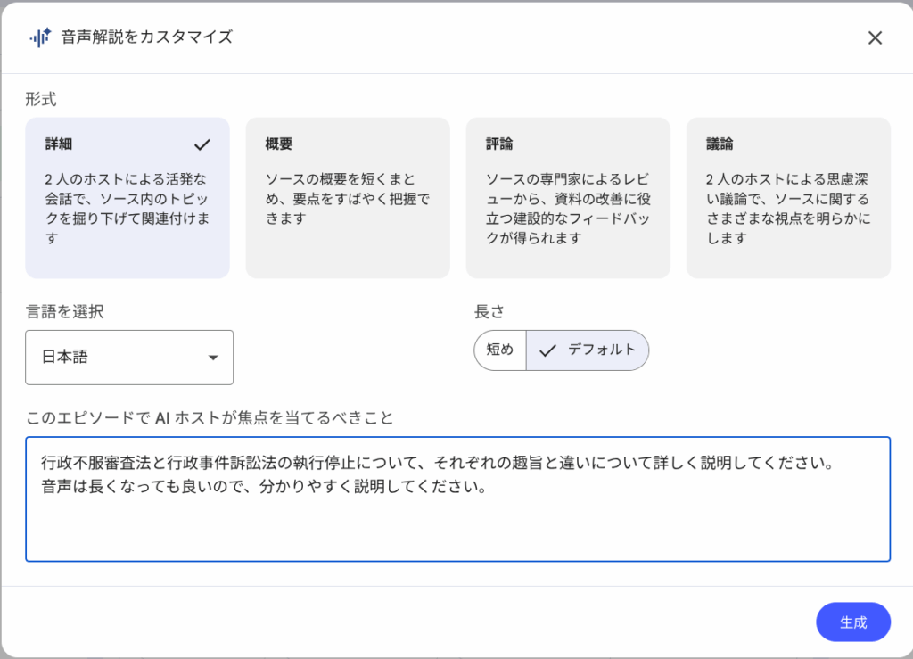
Task: Click the 音声解説をカスタマイズ title text
Action: point(147,37)
